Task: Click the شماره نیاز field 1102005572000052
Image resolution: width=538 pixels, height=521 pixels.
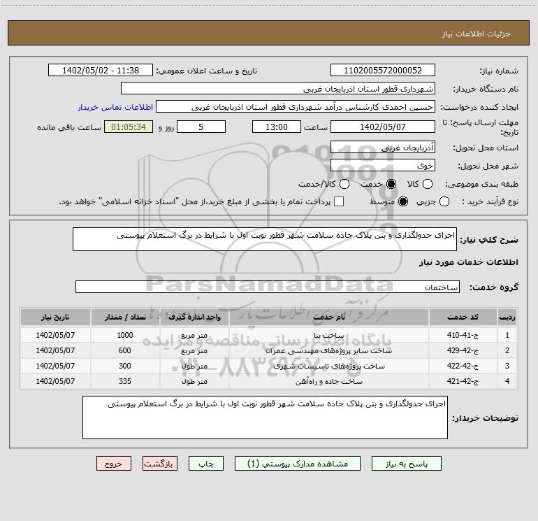Action: coord(383,71)
